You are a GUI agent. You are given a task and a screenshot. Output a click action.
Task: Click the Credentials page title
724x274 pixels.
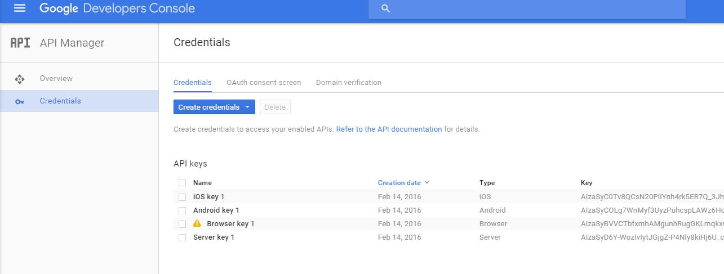(x=202, y=42)
